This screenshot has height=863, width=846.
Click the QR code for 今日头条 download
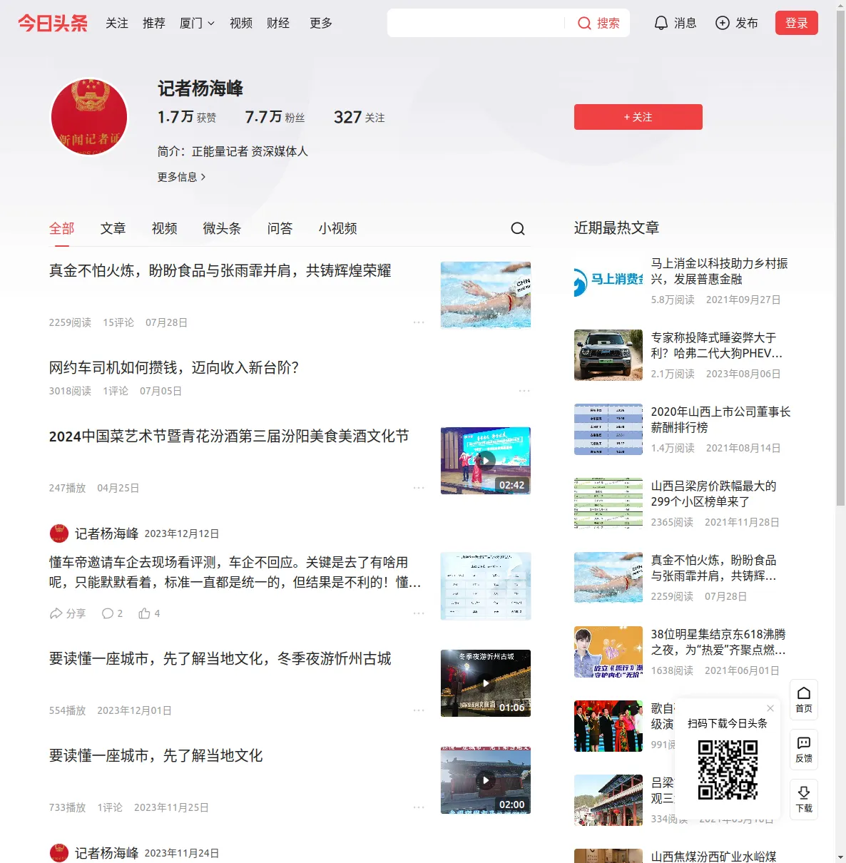click(x=728, y=770)
